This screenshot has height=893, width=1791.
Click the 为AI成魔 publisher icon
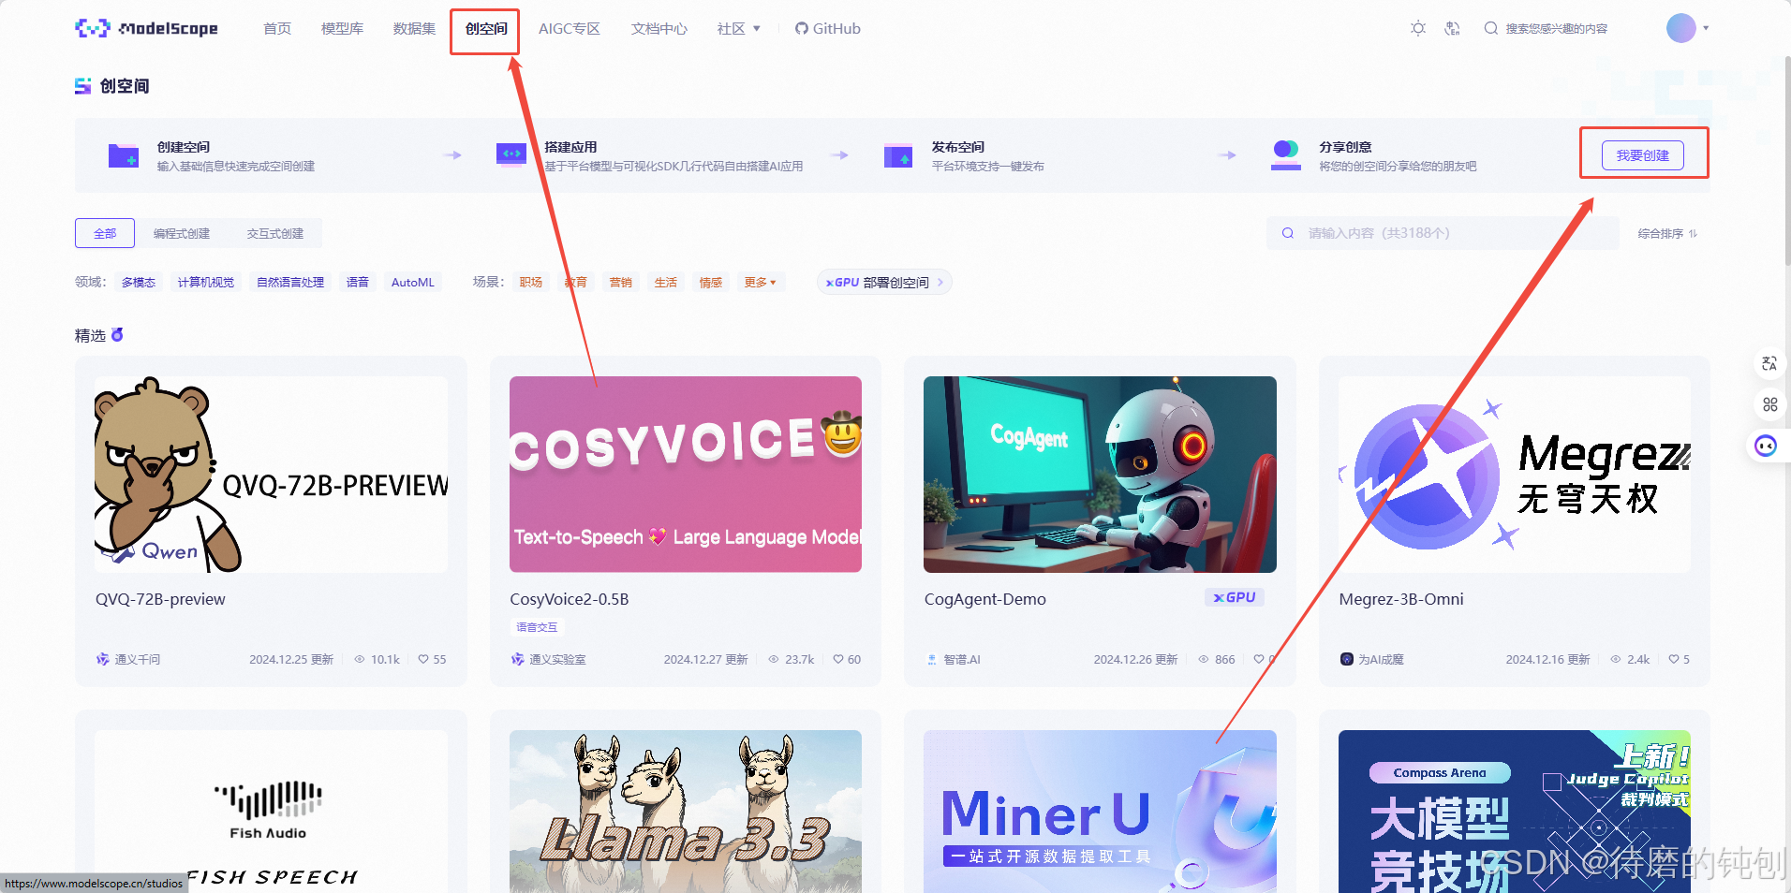1346,659
